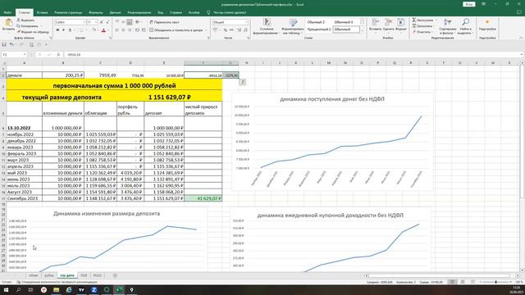
Task: Click the Процентный 2 cell style
Action: (x=319, y=29)
